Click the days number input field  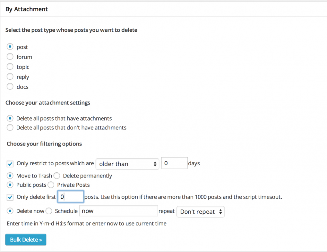pyautogui.click(x=174, y=163)
